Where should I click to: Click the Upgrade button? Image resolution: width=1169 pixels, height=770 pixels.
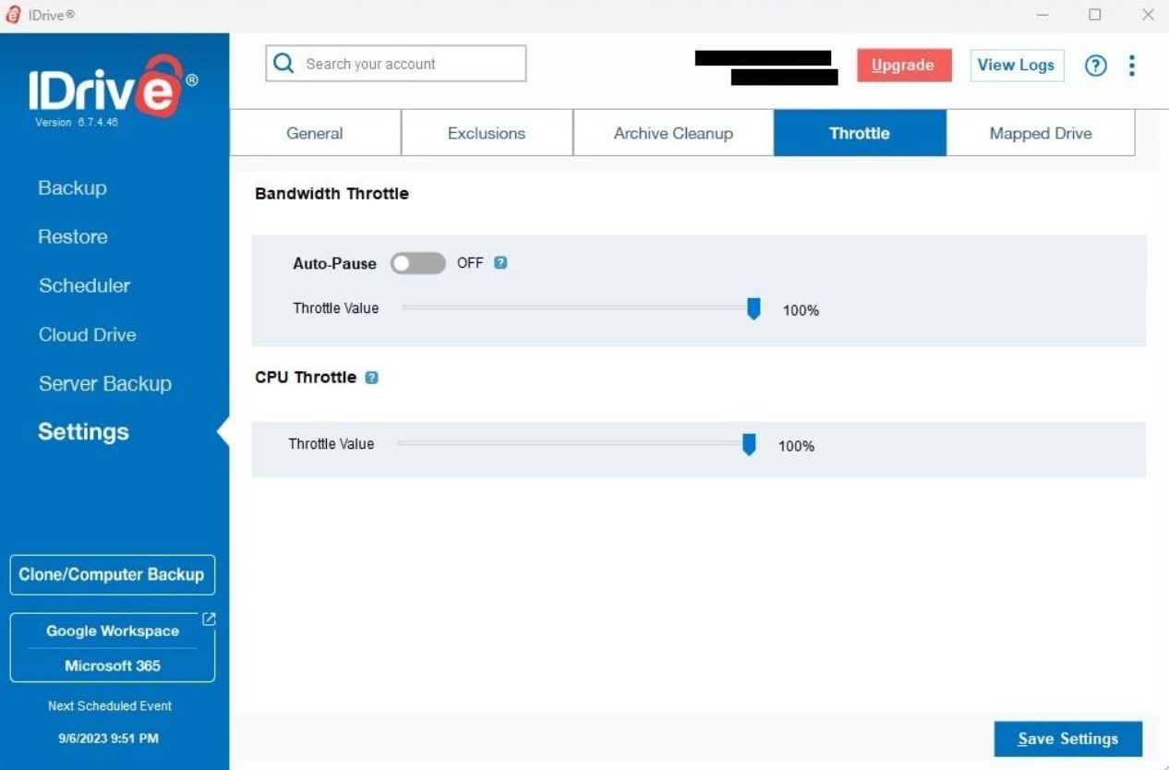904,66
